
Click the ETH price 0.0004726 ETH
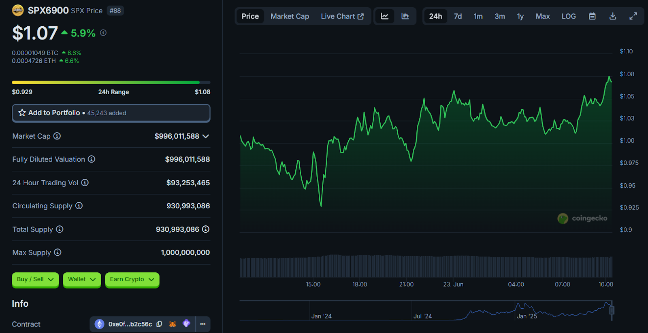pos(34,61)
